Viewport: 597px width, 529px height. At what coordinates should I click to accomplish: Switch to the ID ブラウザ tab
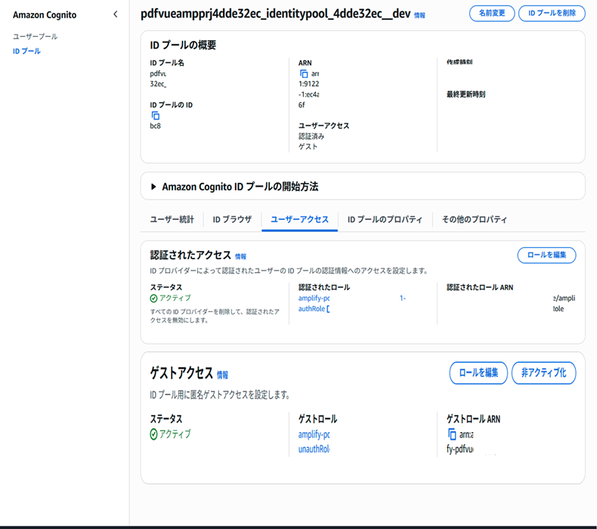pos(232,219)
